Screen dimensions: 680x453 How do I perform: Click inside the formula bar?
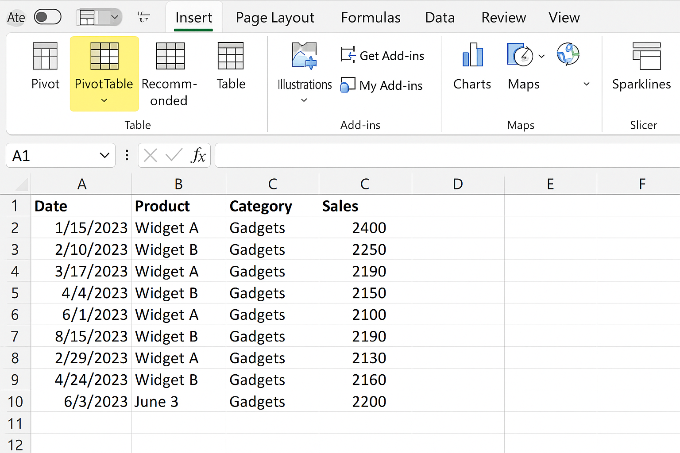tap(447, 155)
